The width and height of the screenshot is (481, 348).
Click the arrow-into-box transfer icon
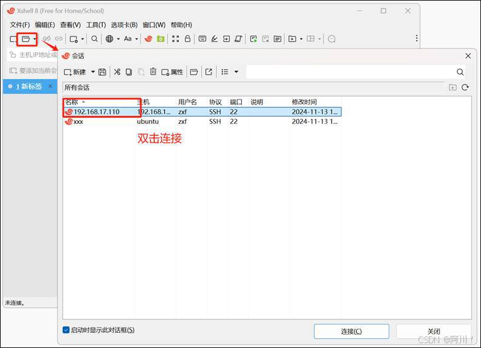point(227,39)
